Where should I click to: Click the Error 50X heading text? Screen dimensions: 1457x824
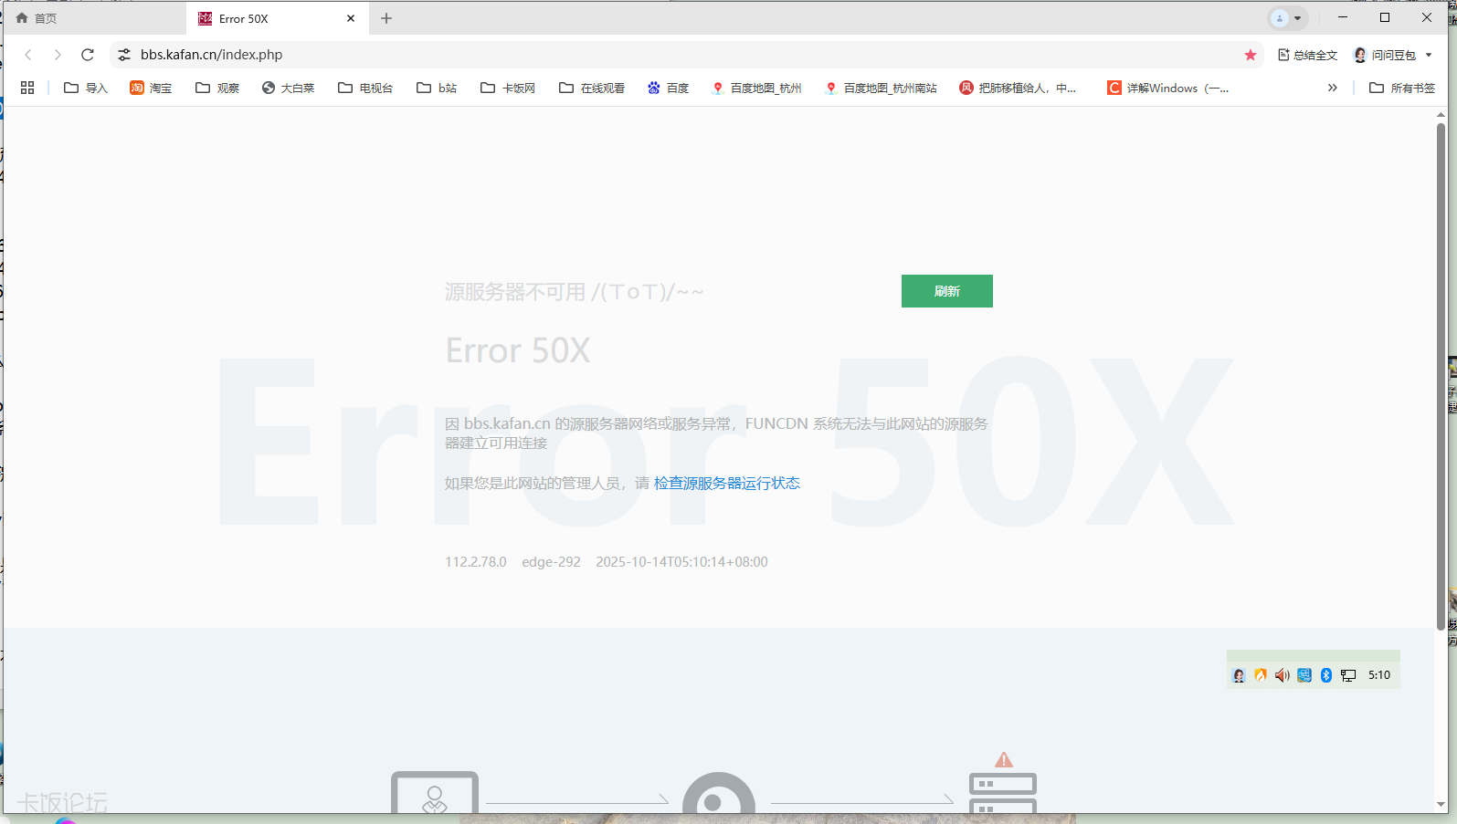pos(518,350)
